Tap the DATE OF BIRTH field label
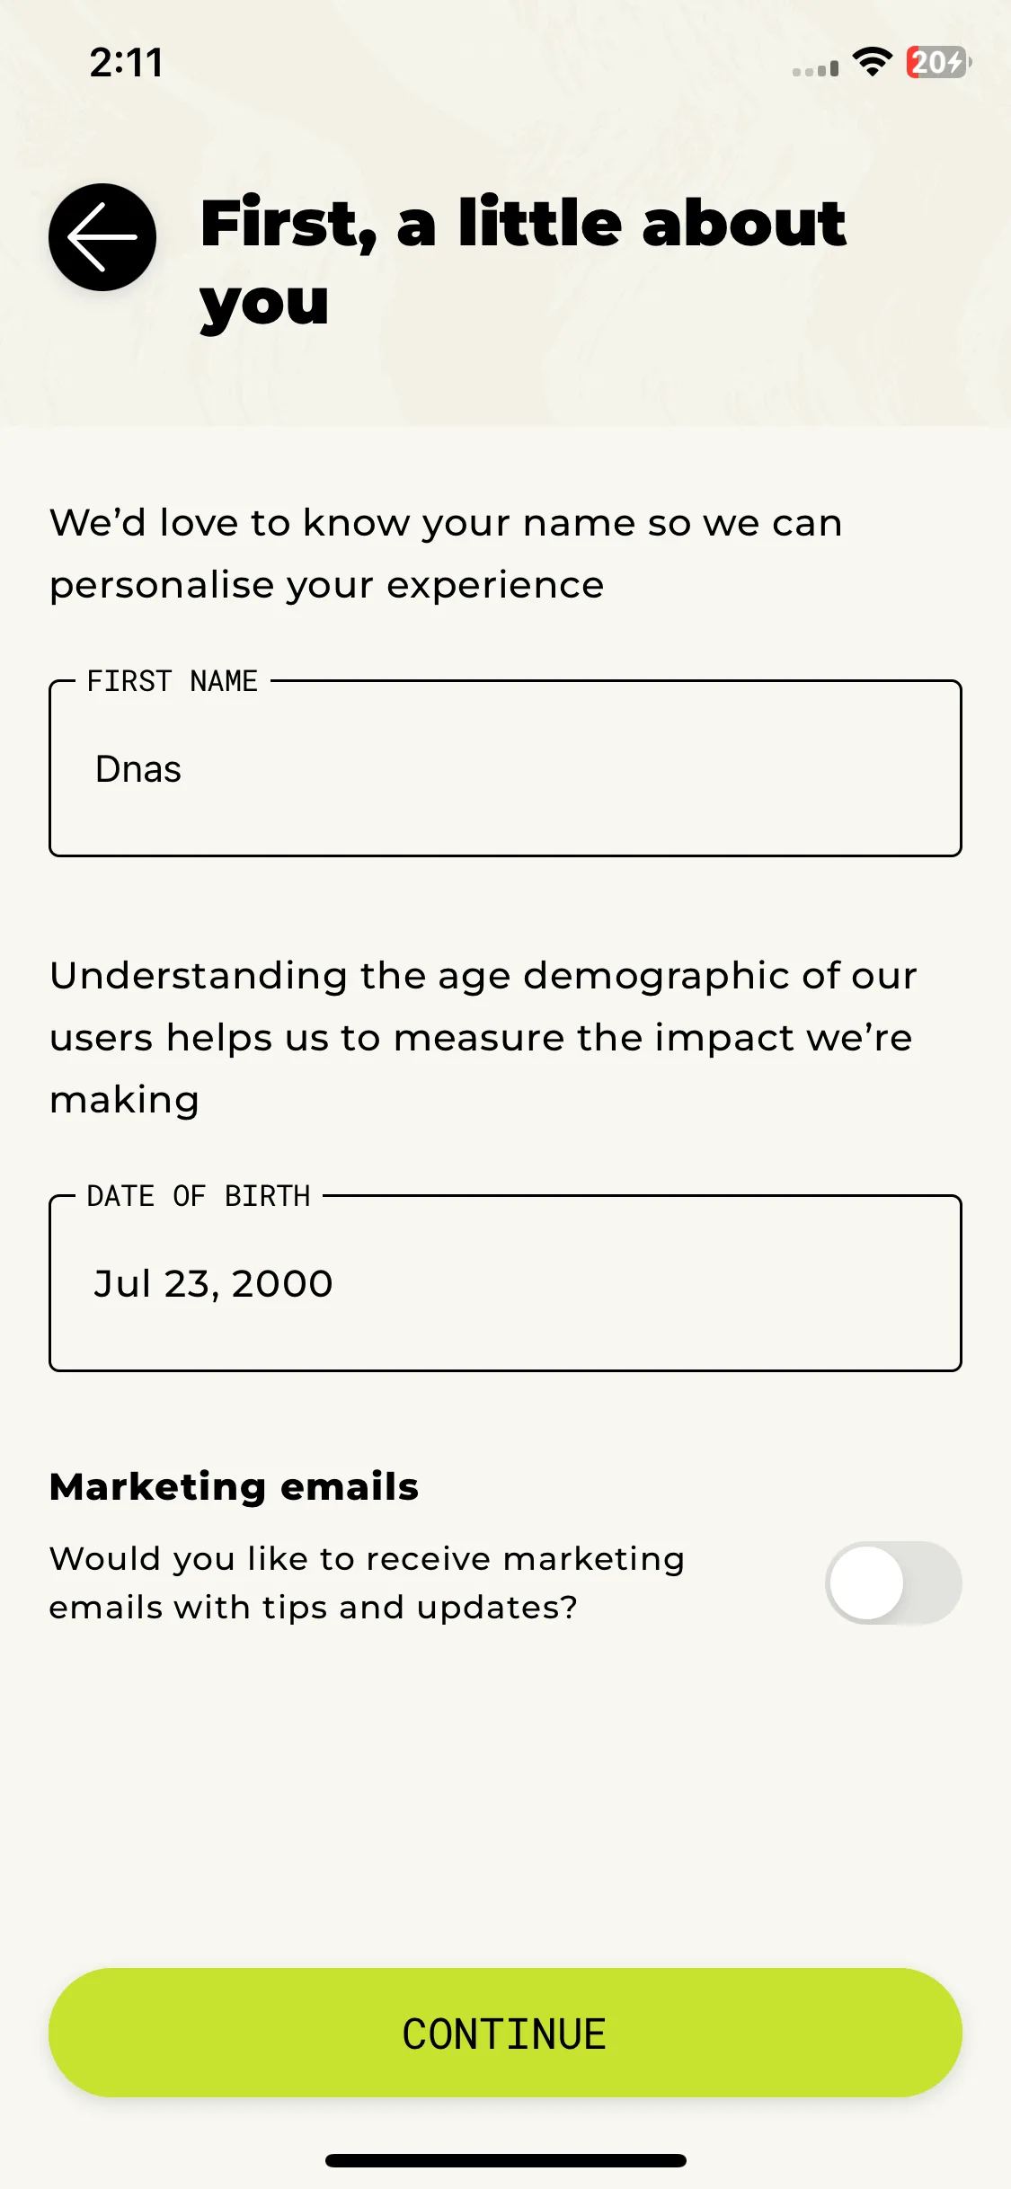 [199, 1196]
